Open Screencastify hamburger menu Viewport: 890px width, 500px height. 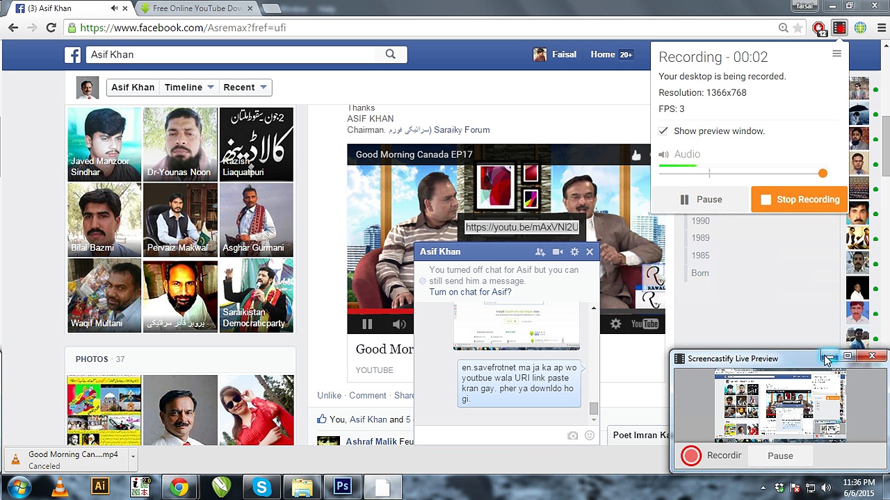[836, 54]
